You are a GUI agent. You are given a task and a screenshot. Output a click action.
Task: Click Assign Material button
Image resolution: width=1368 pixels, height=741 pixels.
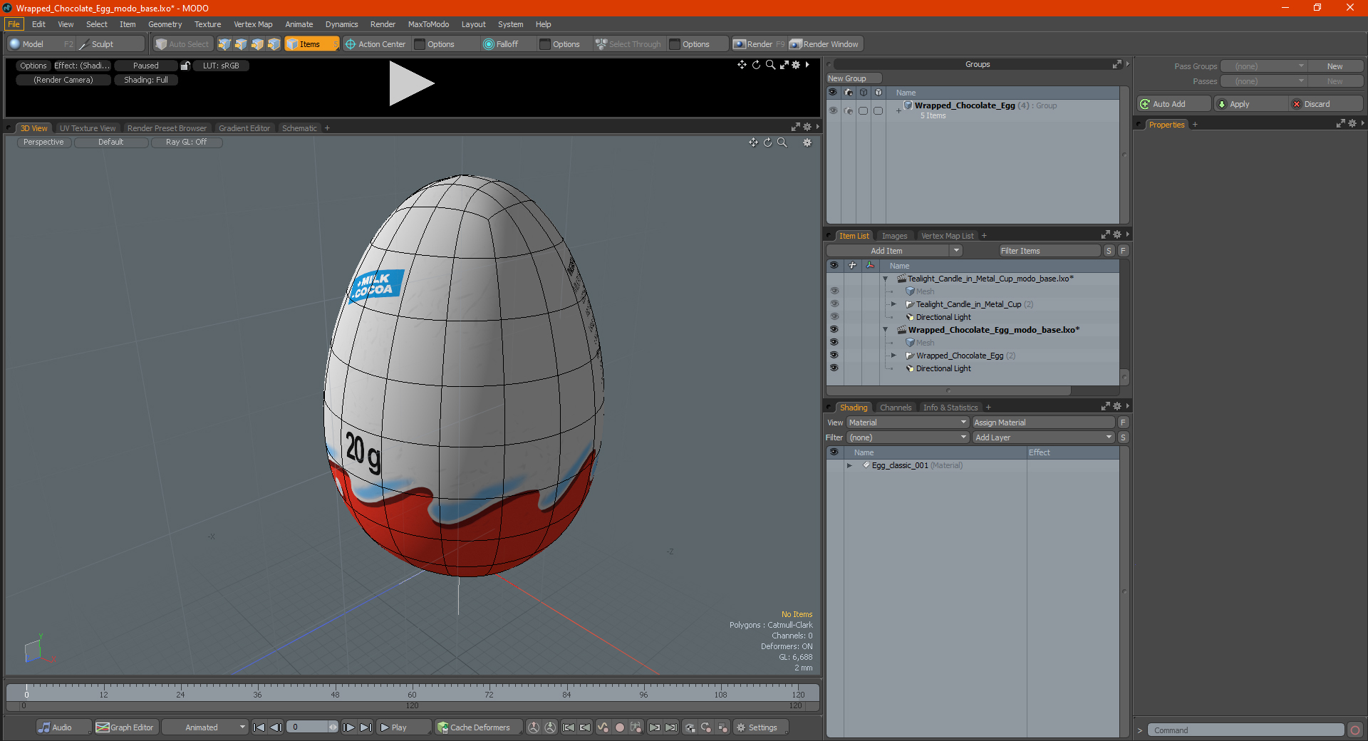[x=1043, y=423]
